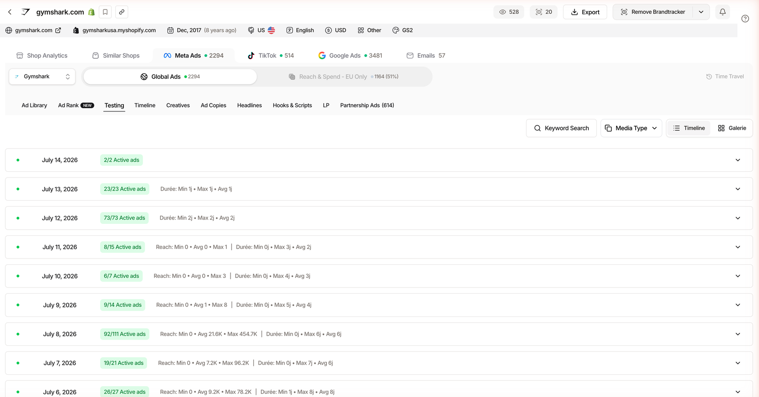Expand the July 8, 2026 row chevron
This screenshot has height=397, width=759.
coord(738,334)
